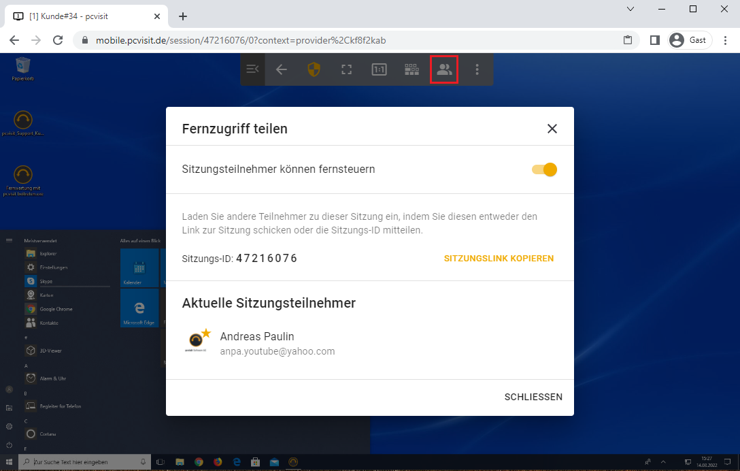Open a new browser tab
This screenshot has width=740, height=471.
pos(182,16)
